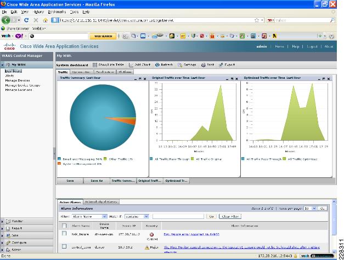The image size is (344, 260).
Task: Expand the Jobs sidebar section
Action: click(2, 236)
